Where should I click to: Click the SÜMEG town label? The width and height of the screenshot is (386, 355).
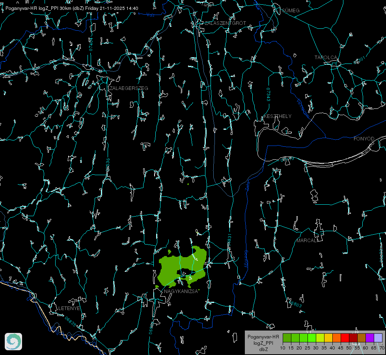click(291, 11)
